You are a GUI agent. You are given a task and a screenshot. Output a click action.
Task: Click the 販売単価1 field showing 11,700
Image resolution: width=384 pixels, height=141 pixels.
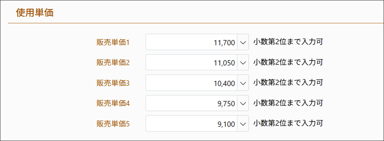(x=191, y=42)
